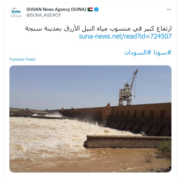This screenshot has height=177, width=180.
Task: Click the stone pier wall in photo
Action: coord(127,142)
